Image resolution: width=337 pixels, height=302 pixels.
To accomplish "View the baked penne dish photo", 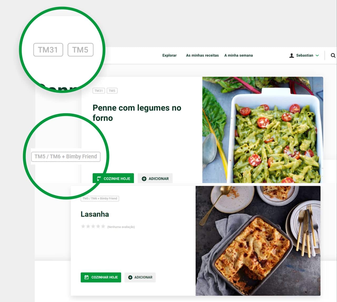I will pos(262,130).
